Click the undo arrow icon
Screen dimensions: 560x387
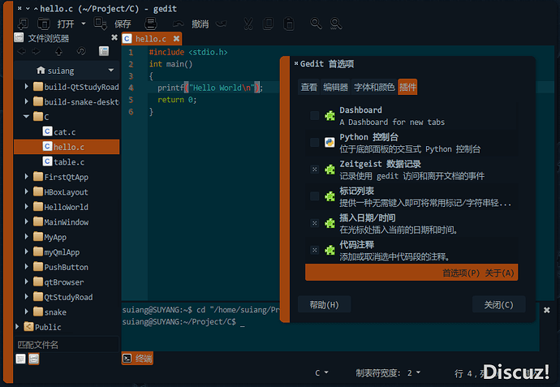[178, 24]
